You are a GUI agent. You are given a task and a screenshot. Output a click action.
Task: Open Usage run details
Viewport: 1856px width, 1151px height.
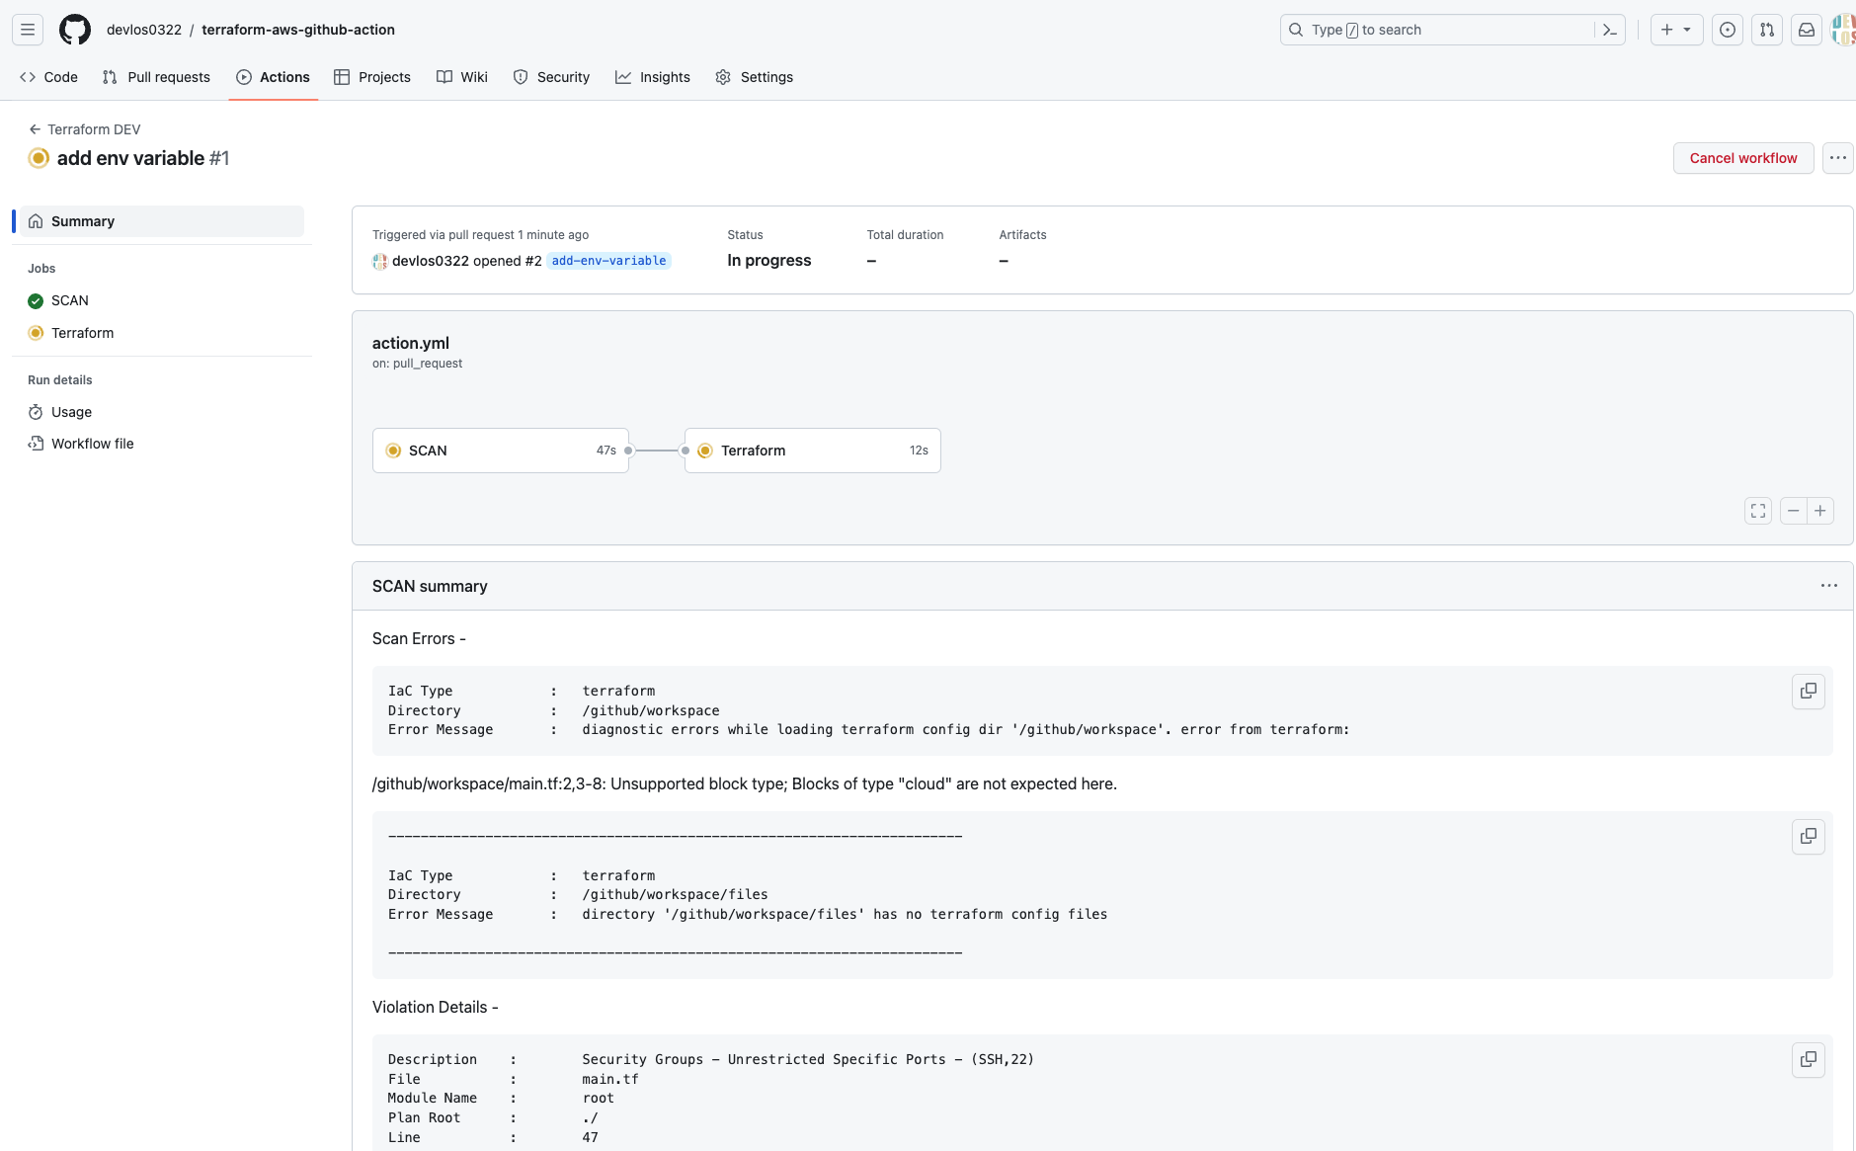162,412
